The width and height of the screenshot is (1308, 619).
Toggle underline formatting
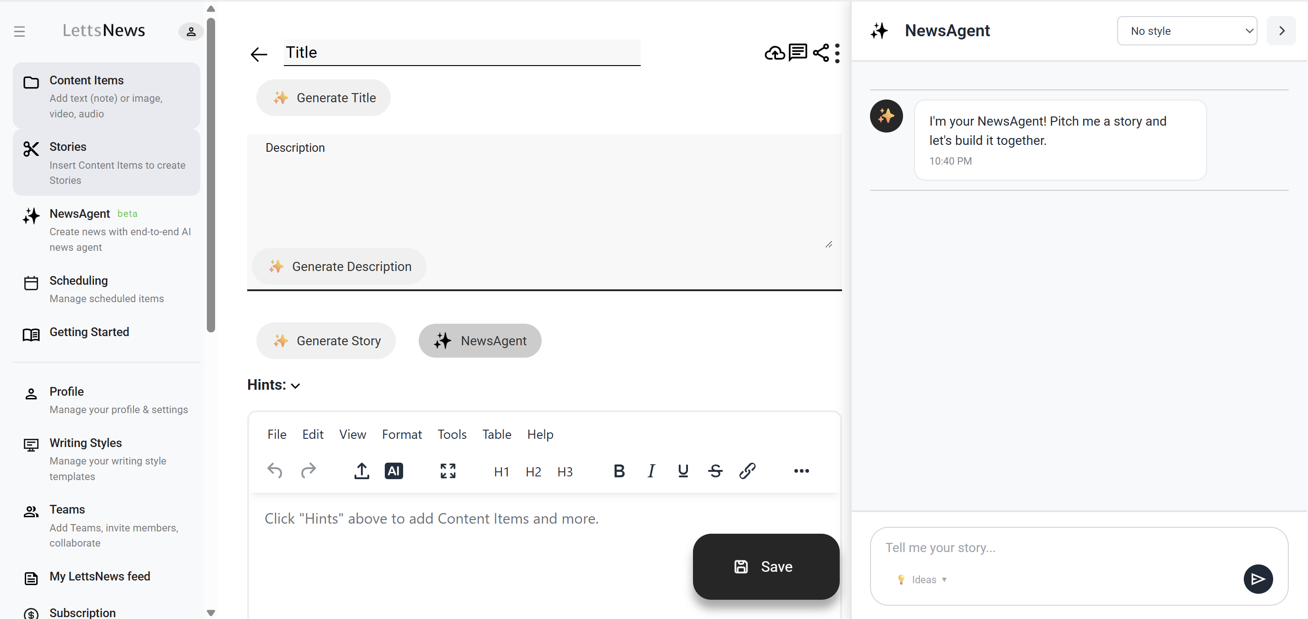(x=683, y=471)
